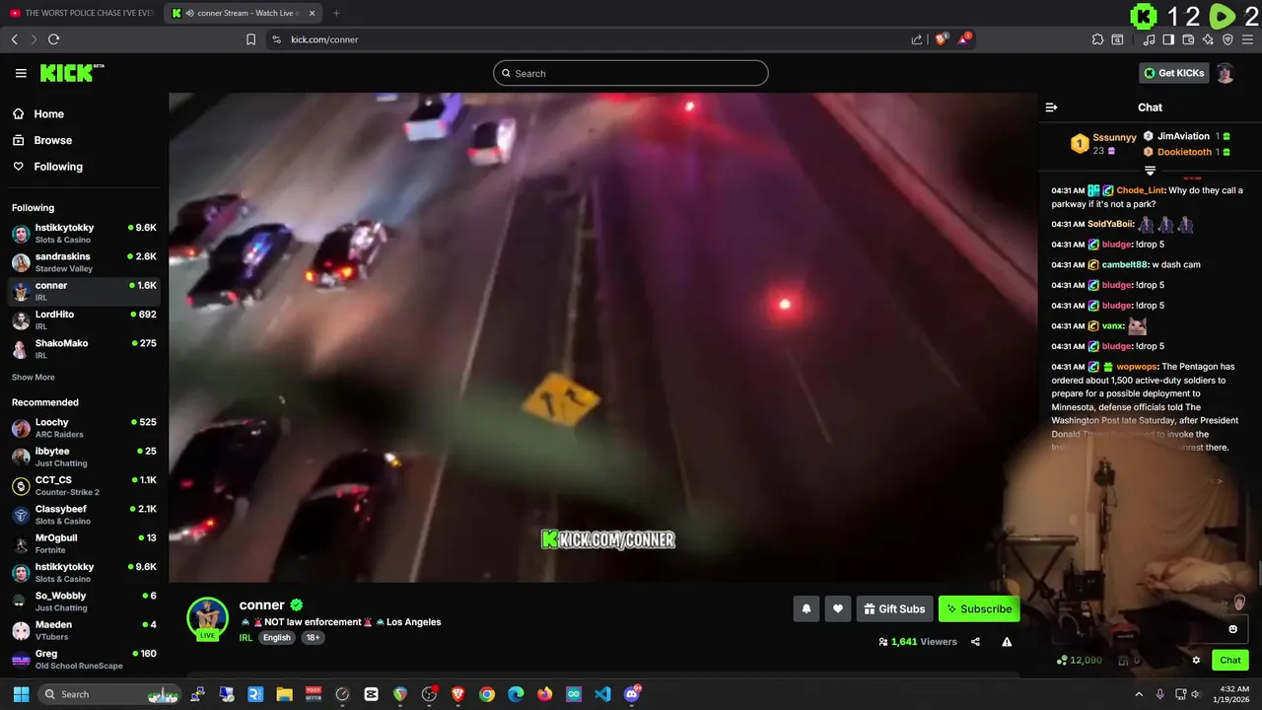1262x710 pixels.
Task: Bookmark this page icon
Action: click(x=250, y=39)
